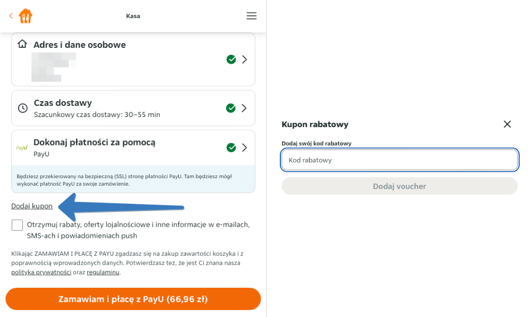Click the Dodaj kupon link
The image size is (532, 317).
pos(32,206)
